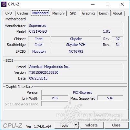Click the Tools button

[x=64, y=125]
